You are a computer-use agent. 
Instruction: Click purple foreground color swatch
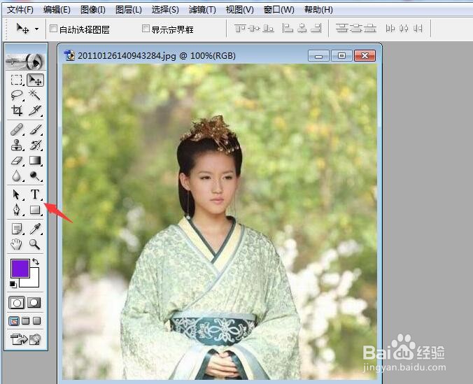(20, 268)
